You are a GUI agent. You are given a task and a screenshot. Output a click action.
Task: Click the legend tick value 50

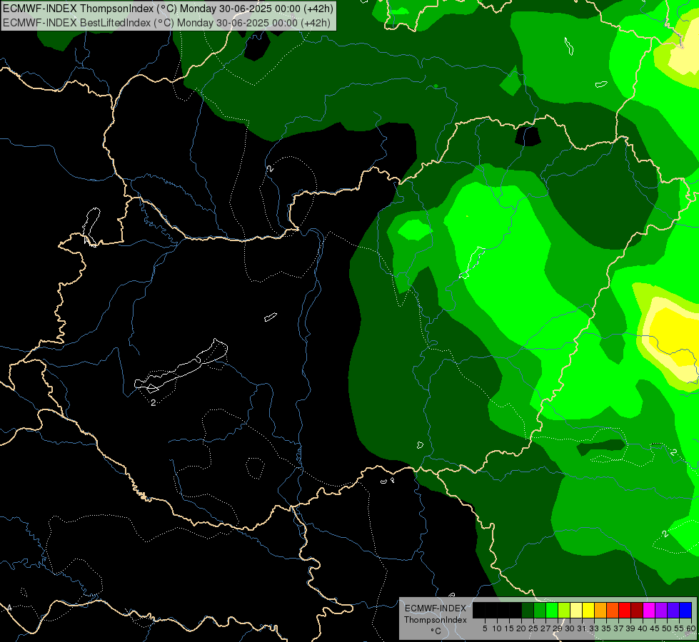(667, 628)
